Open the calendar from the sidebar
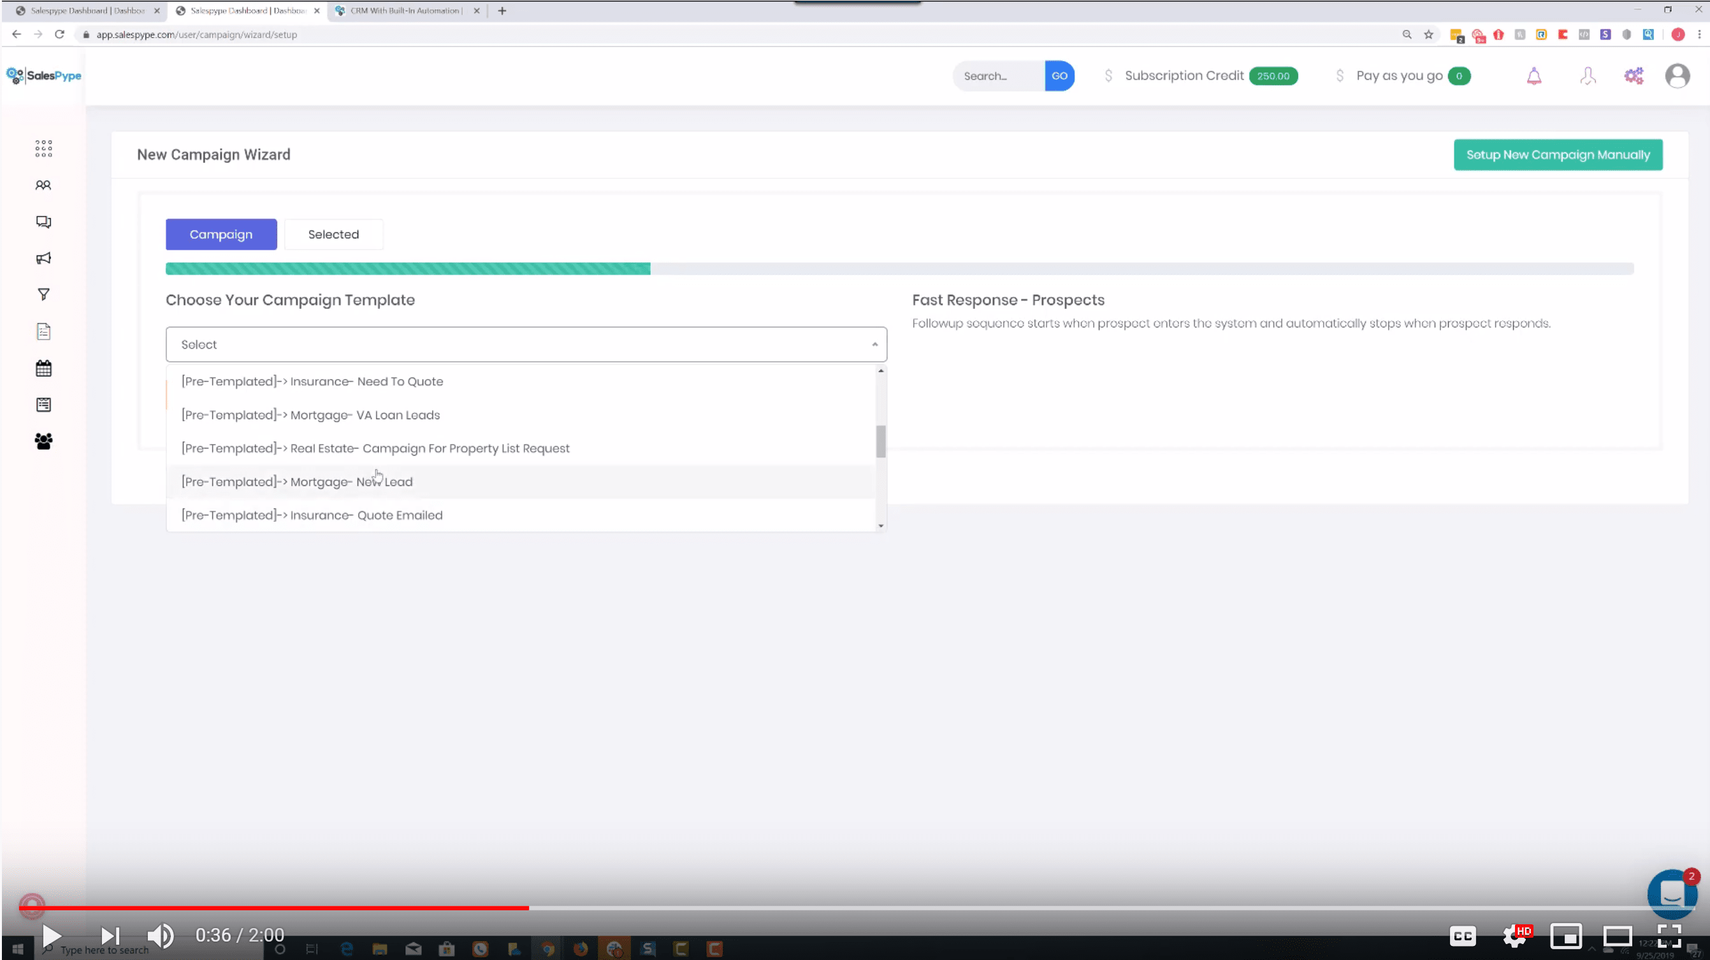 (x=43, y=368)
